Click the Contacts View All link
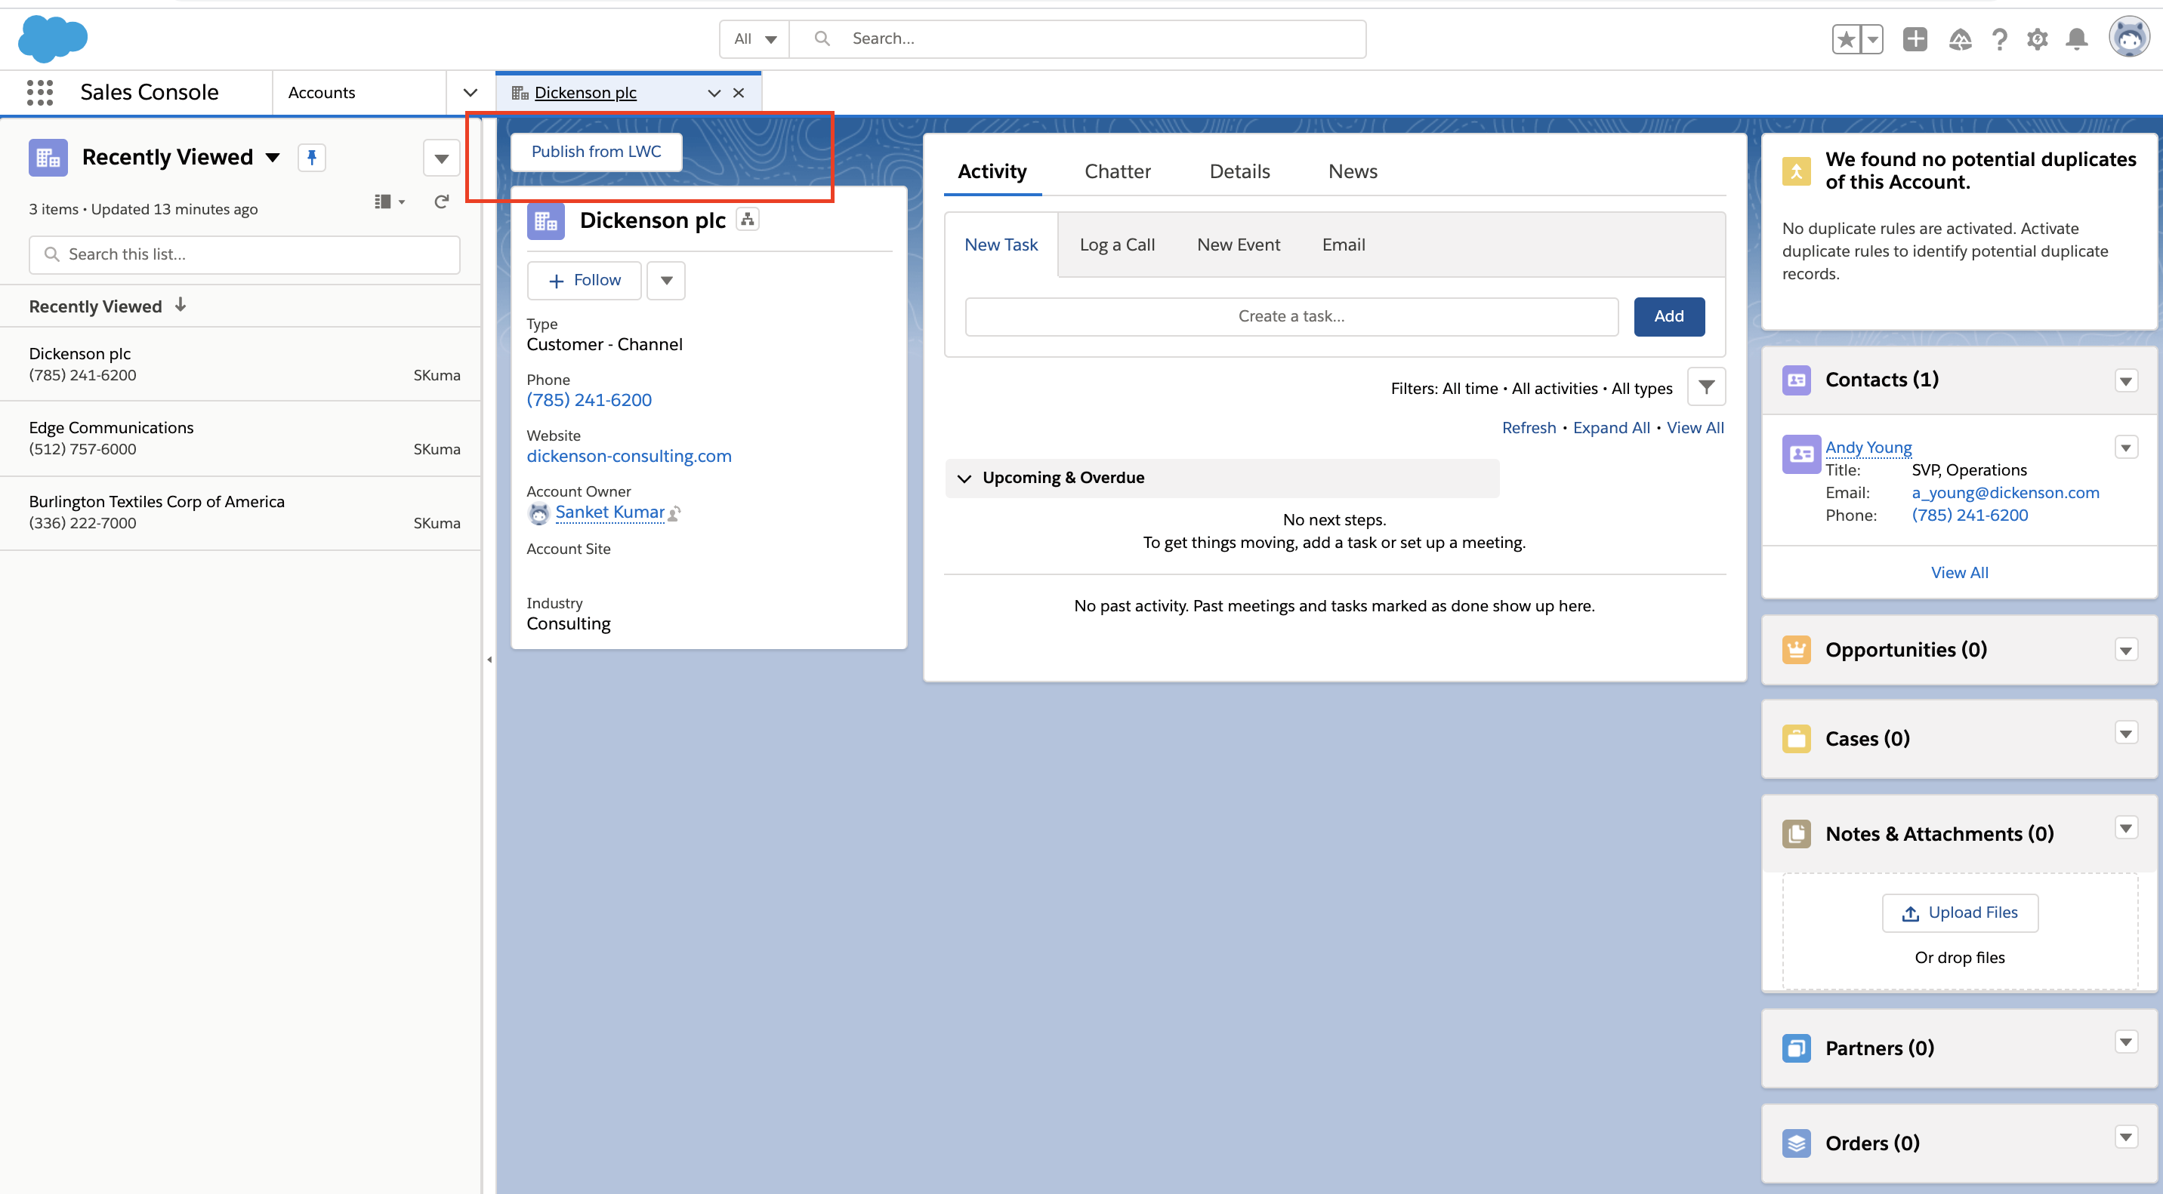 pos(1959,573)
